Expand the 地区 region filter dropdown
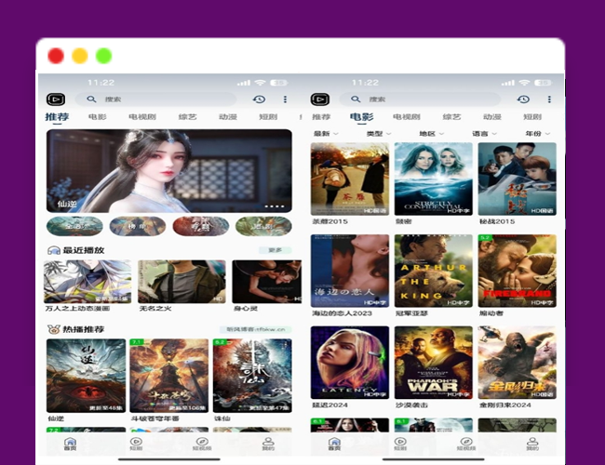 [431, 134]
